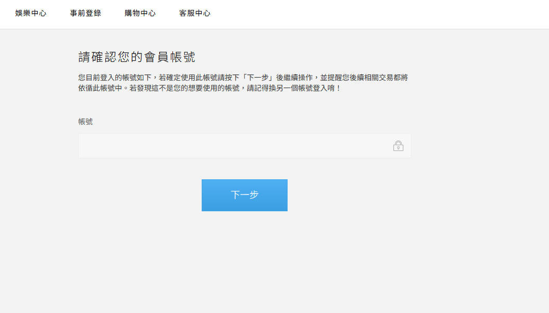Click the lock icon in account field
This screenshot has width=549, height=313.
[398, 146]
